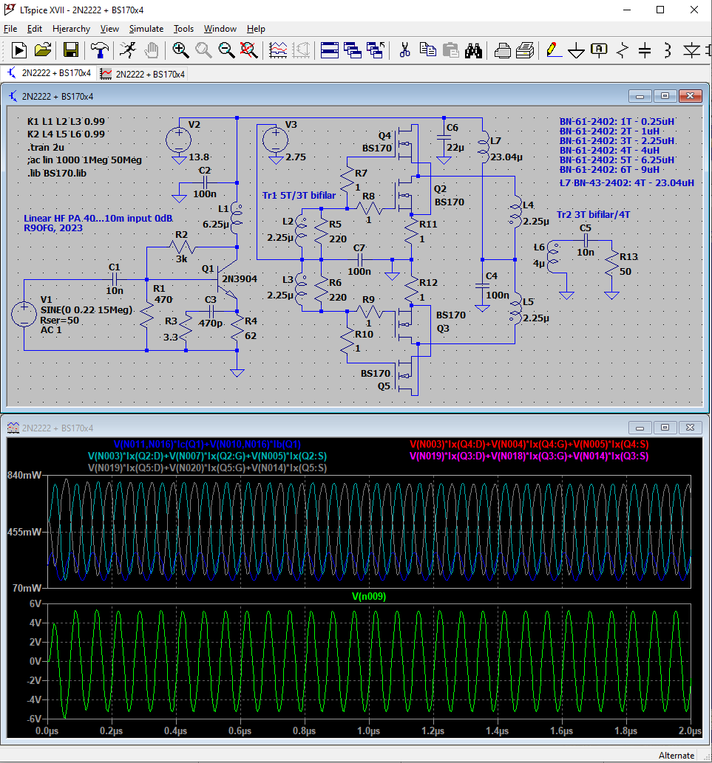Select the Cut scissors tool
This screenshot has width=712, height=763.
point(404,50)
